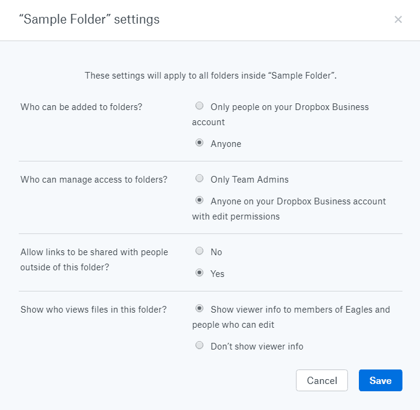This screenshot has height=410, width=420.
Task: Select the 'Don't show viewer info' radio
Action: coord(199,345)
